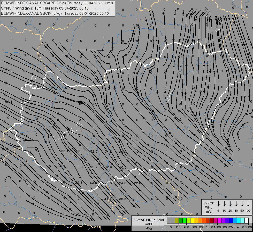Viewport: 253px width, 232px height.
Task: Select the yellow-green lime CAPE swatch
Action: [x=188, y=220]
